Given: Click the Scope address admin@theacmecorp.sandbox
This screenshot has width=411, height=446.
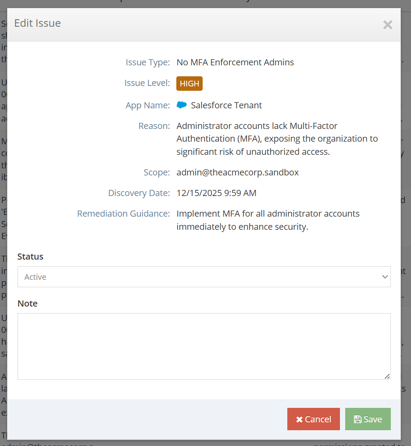Looking at the screenshot, I should 238,172.
